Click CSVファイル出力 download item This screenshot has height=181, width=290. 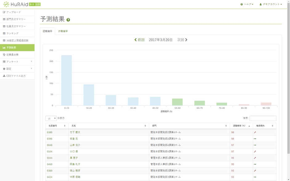click(16, 76)
